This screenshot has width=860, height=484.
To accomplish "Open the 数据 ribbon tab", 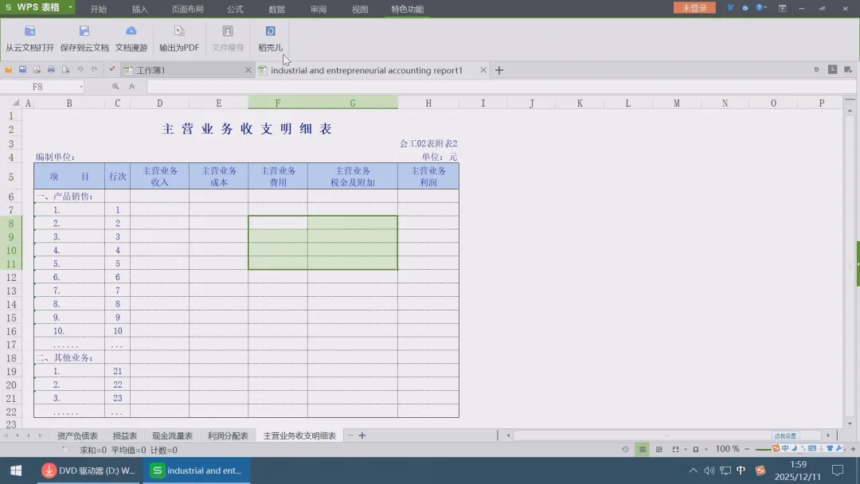I will [x=276, y=10].
